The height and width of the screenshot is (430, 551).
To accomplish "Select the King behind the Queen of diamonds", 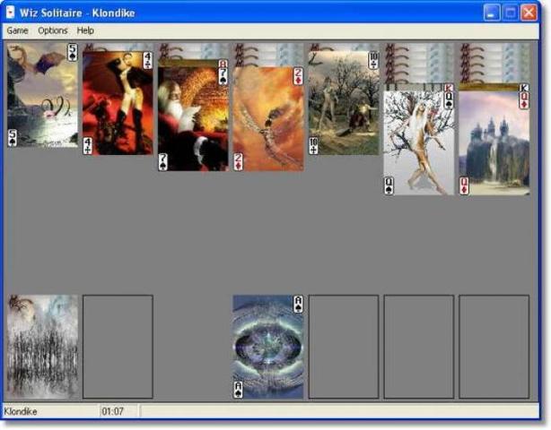I will (494, 87).
